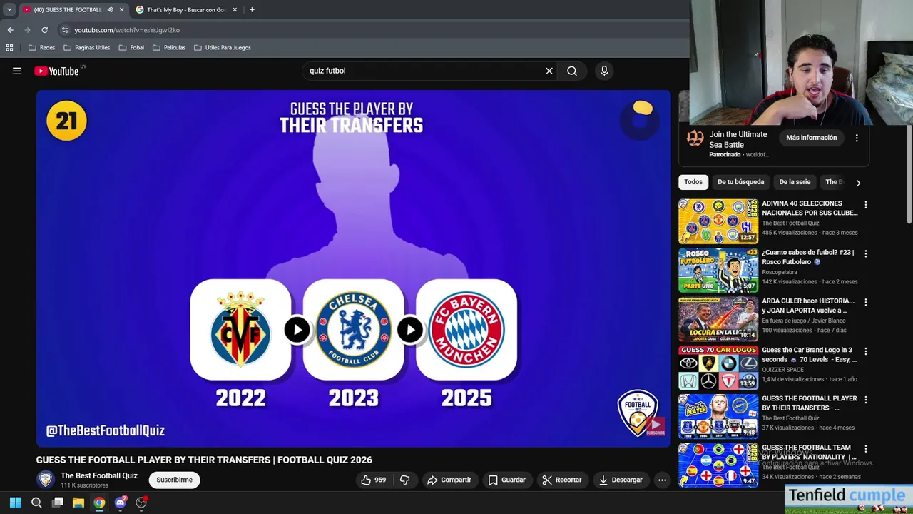
Task: Clear the search box with X
Action: (x=549, y=71)
